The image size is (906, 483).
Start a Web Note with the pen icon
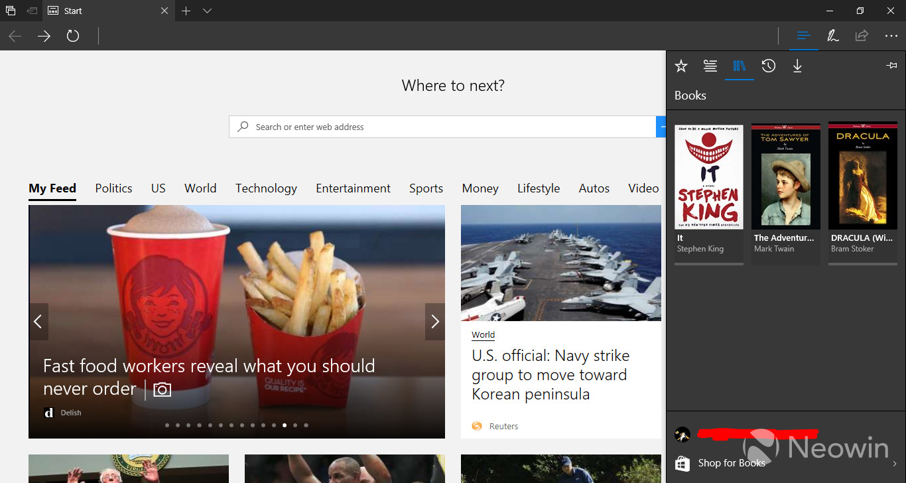832,36
